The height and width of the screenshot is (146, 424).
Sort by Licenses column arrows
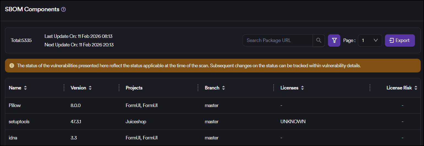point(302,88)
